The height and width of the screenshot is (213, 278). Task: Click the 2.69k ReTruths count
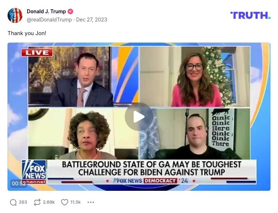pyautogui.click(x=49, y=202)
